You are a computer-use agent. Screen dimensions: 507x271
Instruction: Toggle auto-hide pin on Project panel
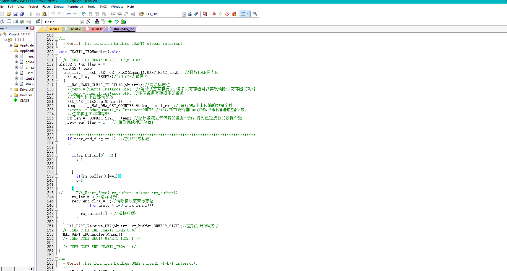pos(27,28)
